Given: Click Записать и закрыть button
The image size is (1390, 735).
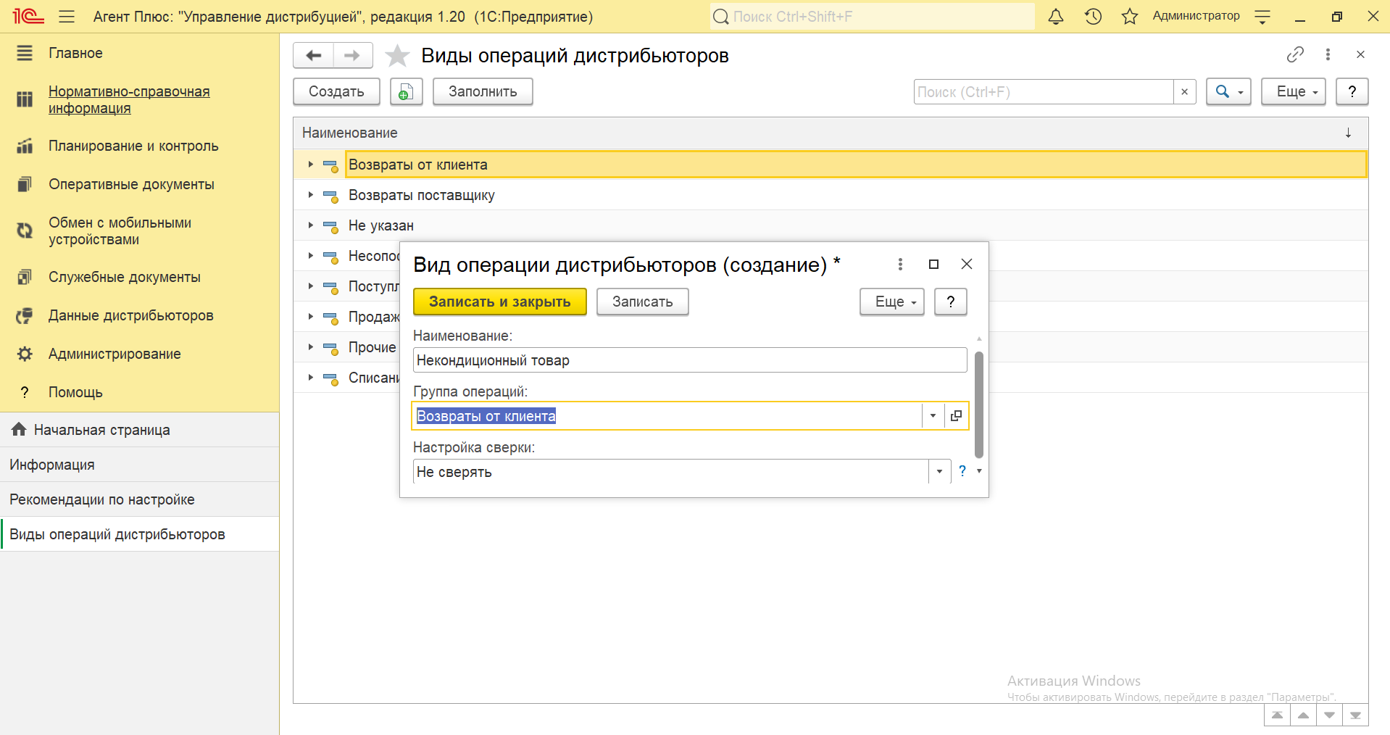Looking at the screenshot, I should [499, 302].
